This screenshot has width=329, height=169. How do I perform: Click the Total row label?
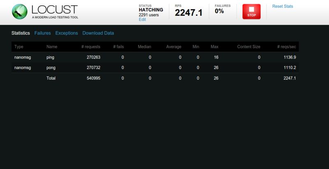click(51, 78)
